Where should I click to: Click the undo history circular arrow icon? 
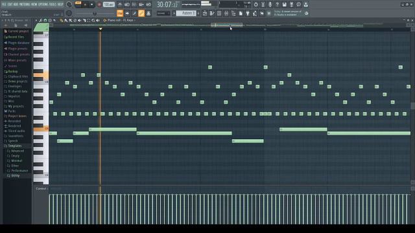click(255, 5)
